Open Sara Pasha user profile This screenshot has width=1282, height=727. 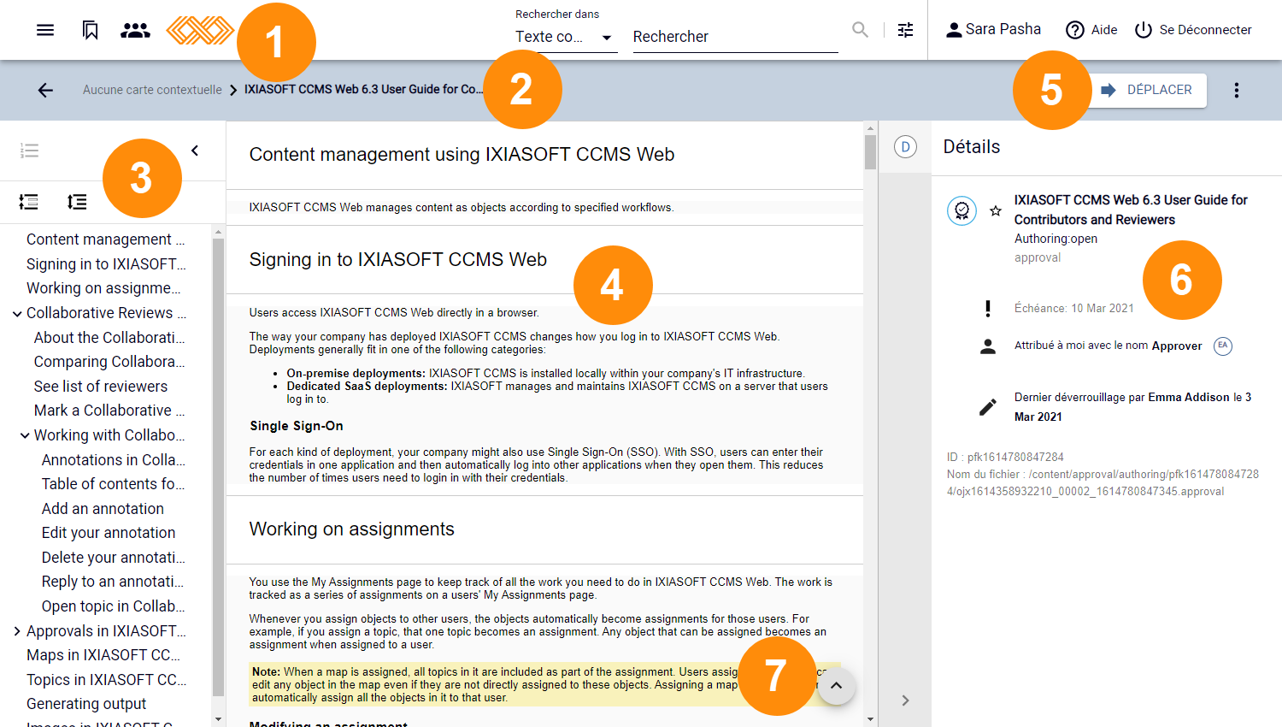coord(993,29)
